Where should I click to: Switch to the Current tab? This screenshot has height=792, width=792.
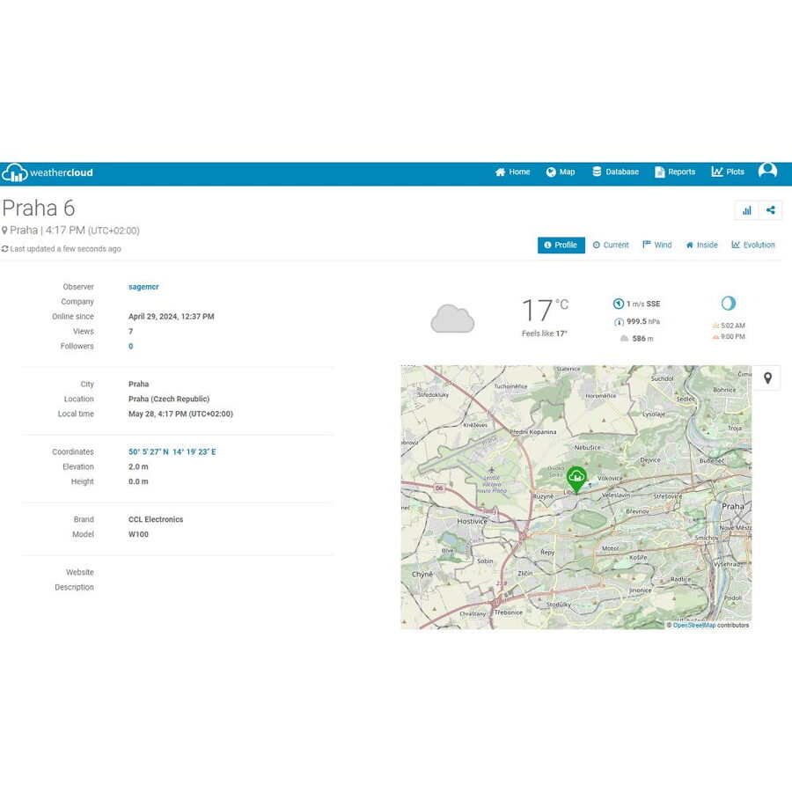click(611, 246)
